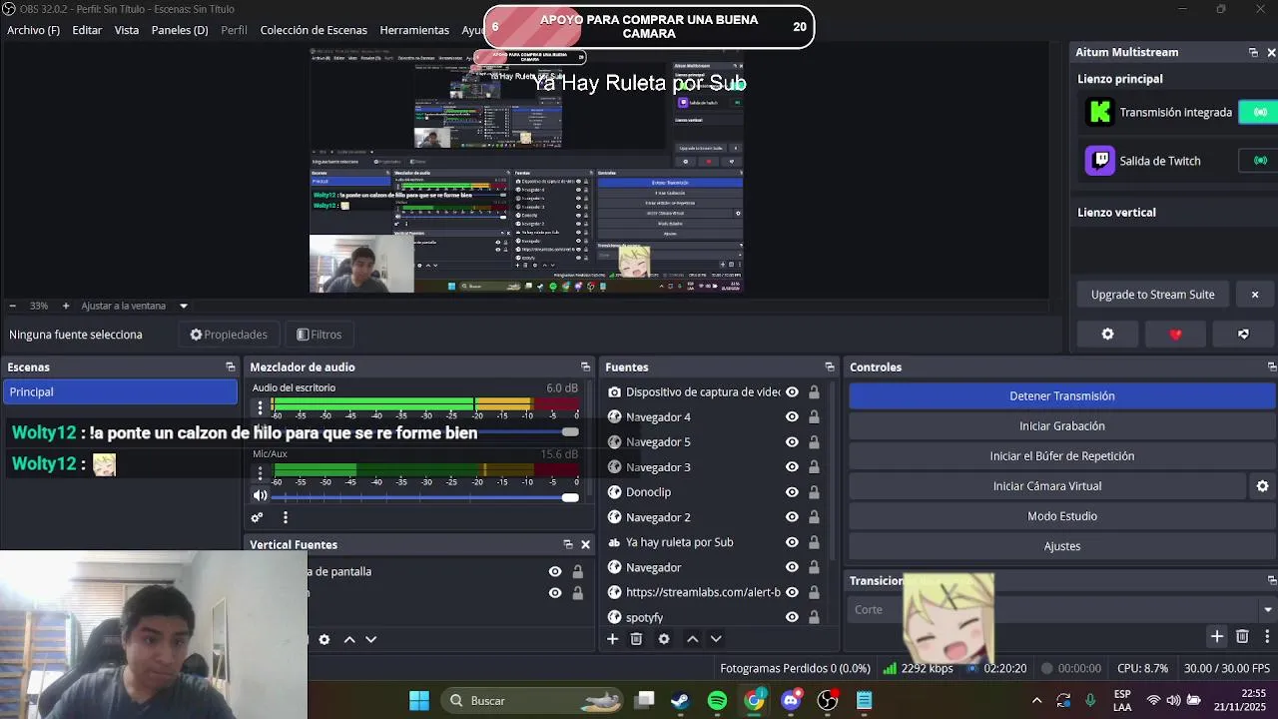Toggle Transmisión integrada Kick output
The image size is (1278, 719).
click(x=1259, y=112)
